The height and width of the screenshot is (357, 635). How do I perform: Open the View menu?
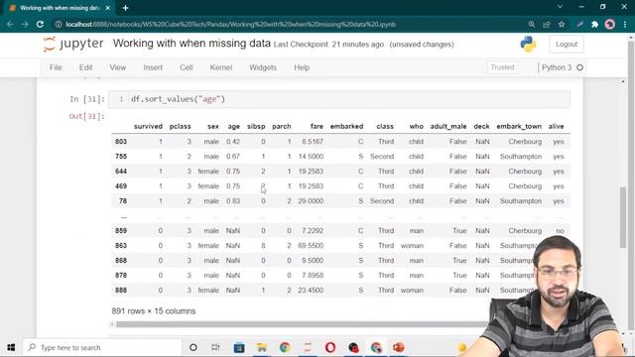(117, 67)
